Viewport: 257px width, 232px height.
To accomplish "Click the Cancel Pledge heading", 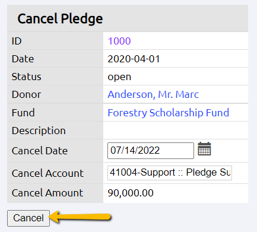I will (60, 19).
